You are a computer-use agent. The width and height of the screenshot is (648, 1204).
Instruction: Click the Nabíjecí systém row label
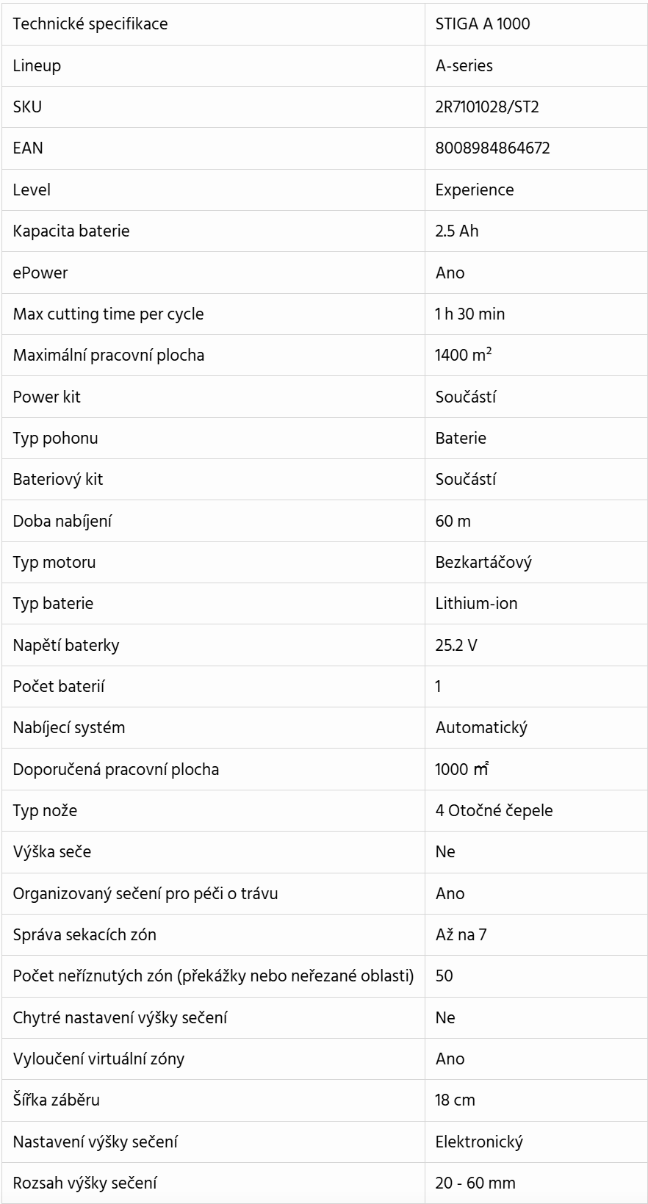tap(69, 728)
